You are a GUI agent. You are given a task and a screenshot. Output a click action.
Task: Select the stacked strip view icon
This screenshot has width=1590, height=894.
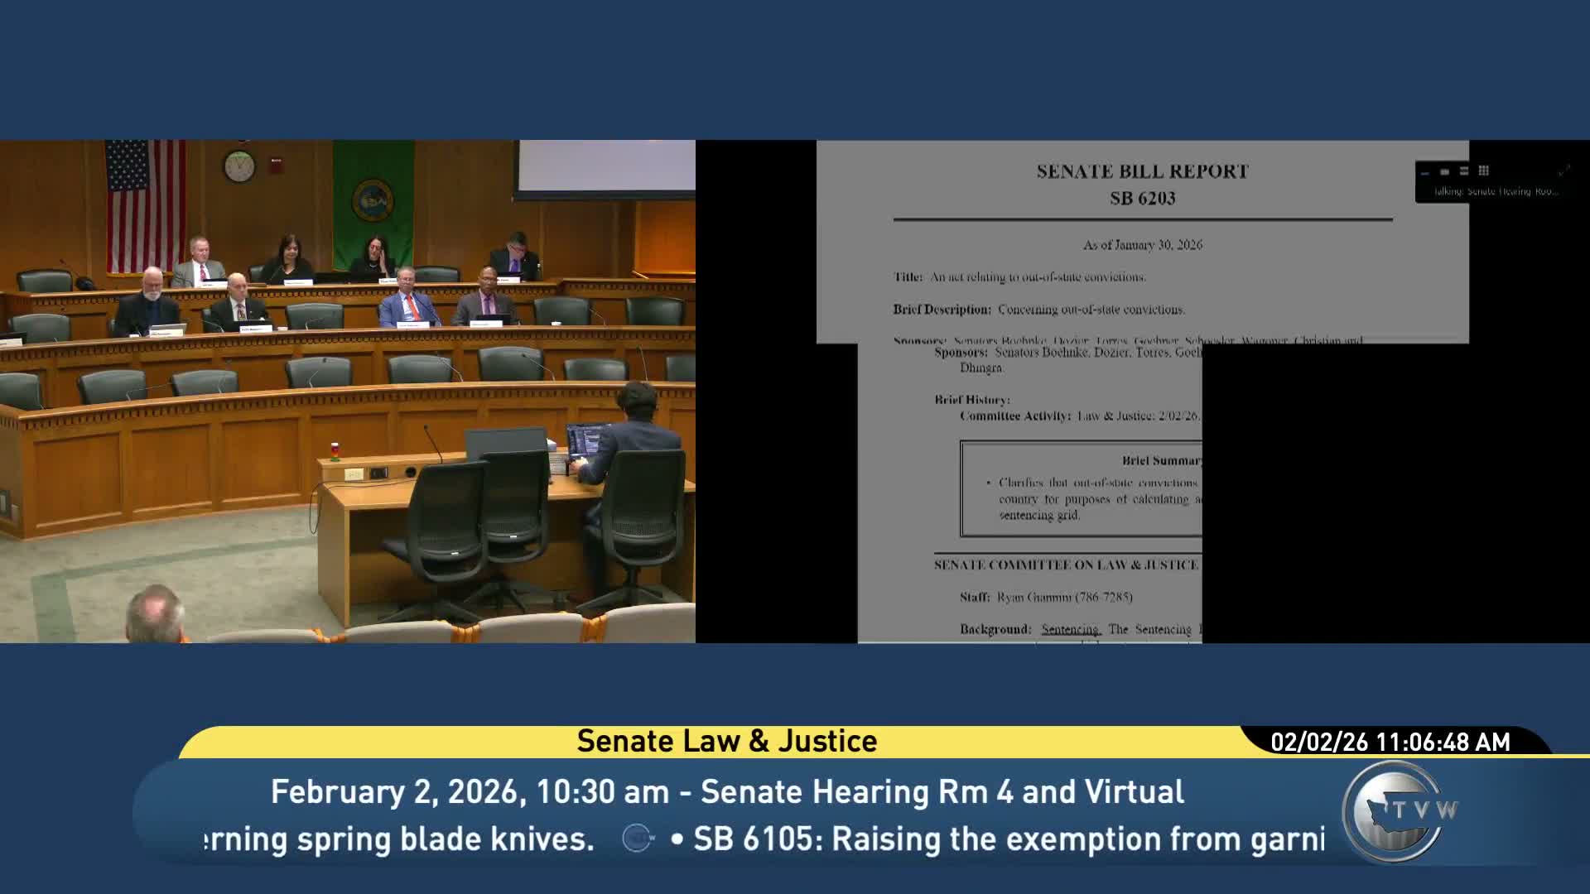click(1464, 171)
